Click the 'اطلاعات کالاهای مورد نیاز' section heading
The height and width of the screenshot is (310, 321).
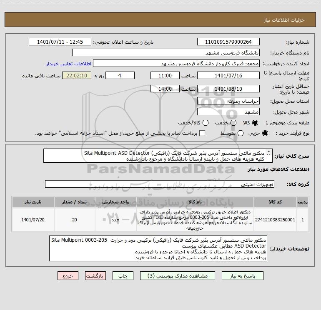(278, 169)
